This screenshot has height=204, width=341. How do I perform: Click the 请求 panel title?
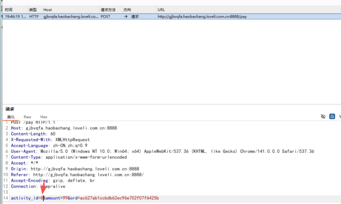[x=10, y=109]
